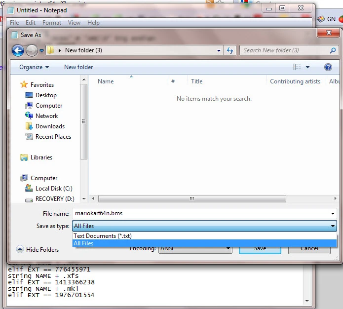Click the Back arrow navigation button
The image size is (343, 309).
click(18, 50)
